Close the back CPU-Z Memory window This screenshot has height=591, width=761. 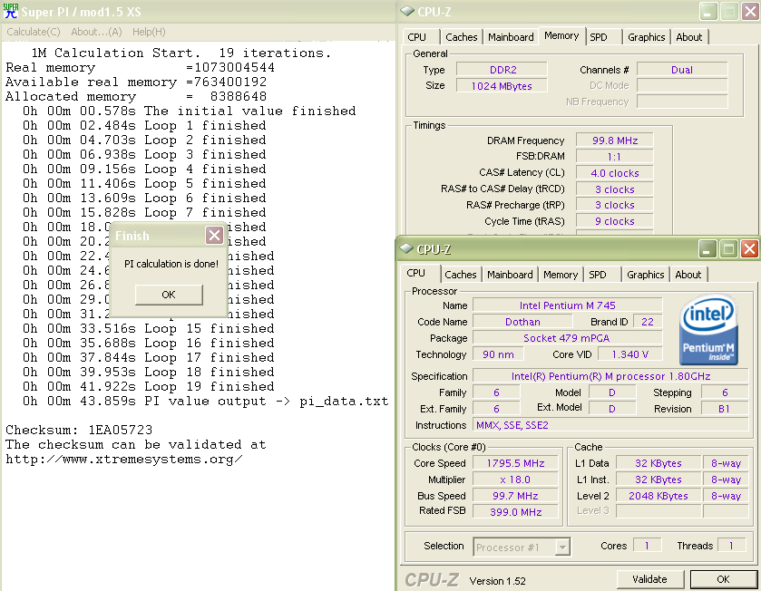[x=750, y=12]
